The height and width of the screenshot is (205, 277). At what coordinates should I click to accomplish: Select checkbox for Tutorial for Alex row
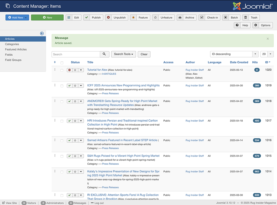[x=62, y=70]
